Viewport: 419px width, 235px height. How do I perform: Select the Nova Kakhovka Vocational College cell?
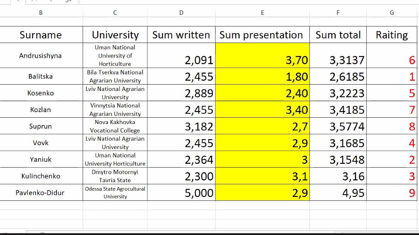tap(115, 126)
